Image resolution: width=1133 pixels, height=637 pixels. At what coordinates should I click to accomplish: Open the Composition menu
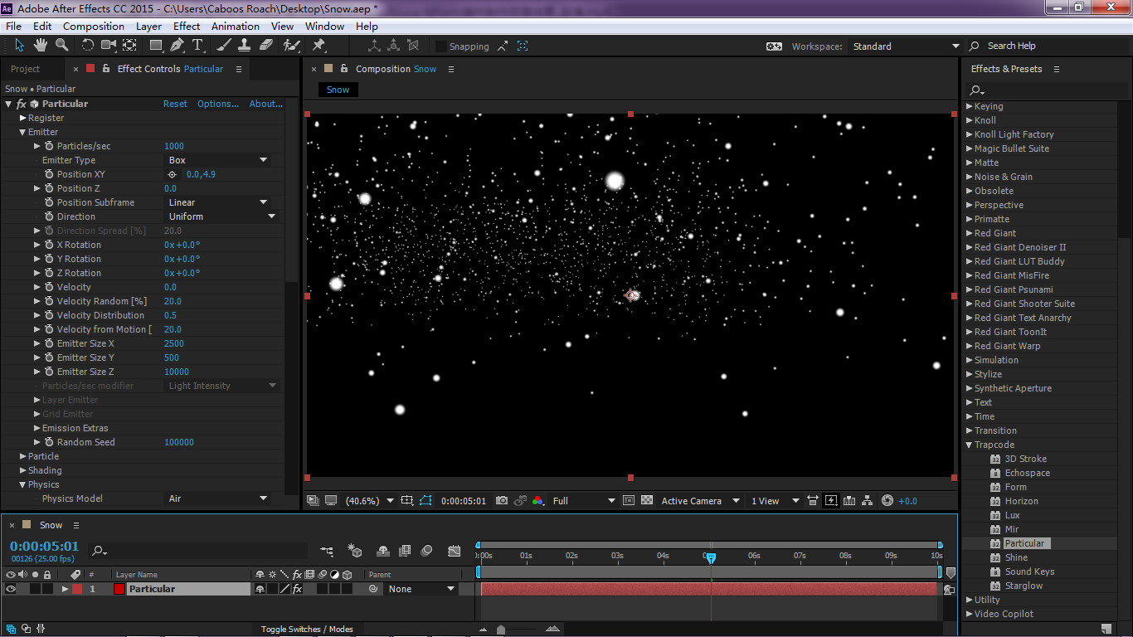[x=93, y=27]
